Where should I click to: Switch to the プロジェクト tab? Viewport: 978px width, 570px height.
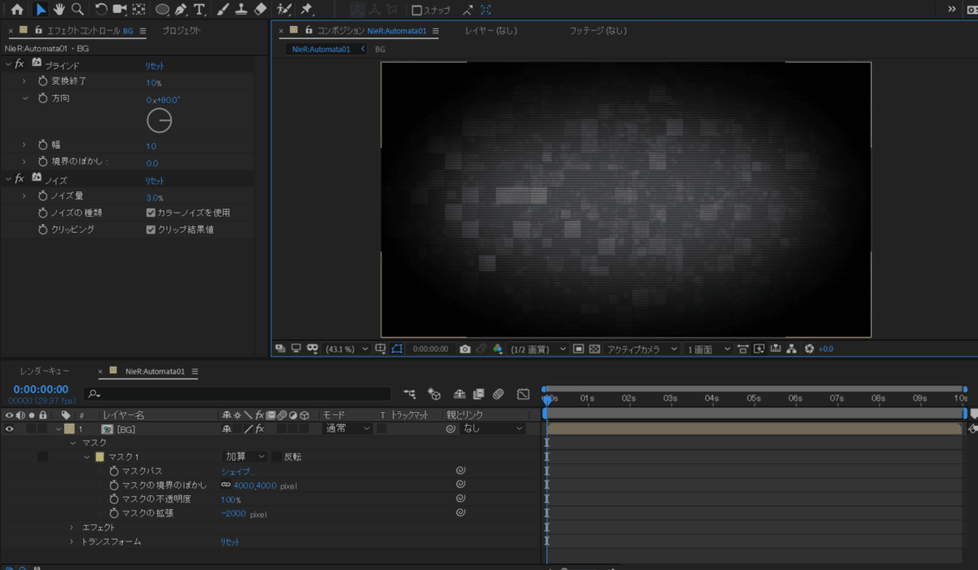pos(181,31)
